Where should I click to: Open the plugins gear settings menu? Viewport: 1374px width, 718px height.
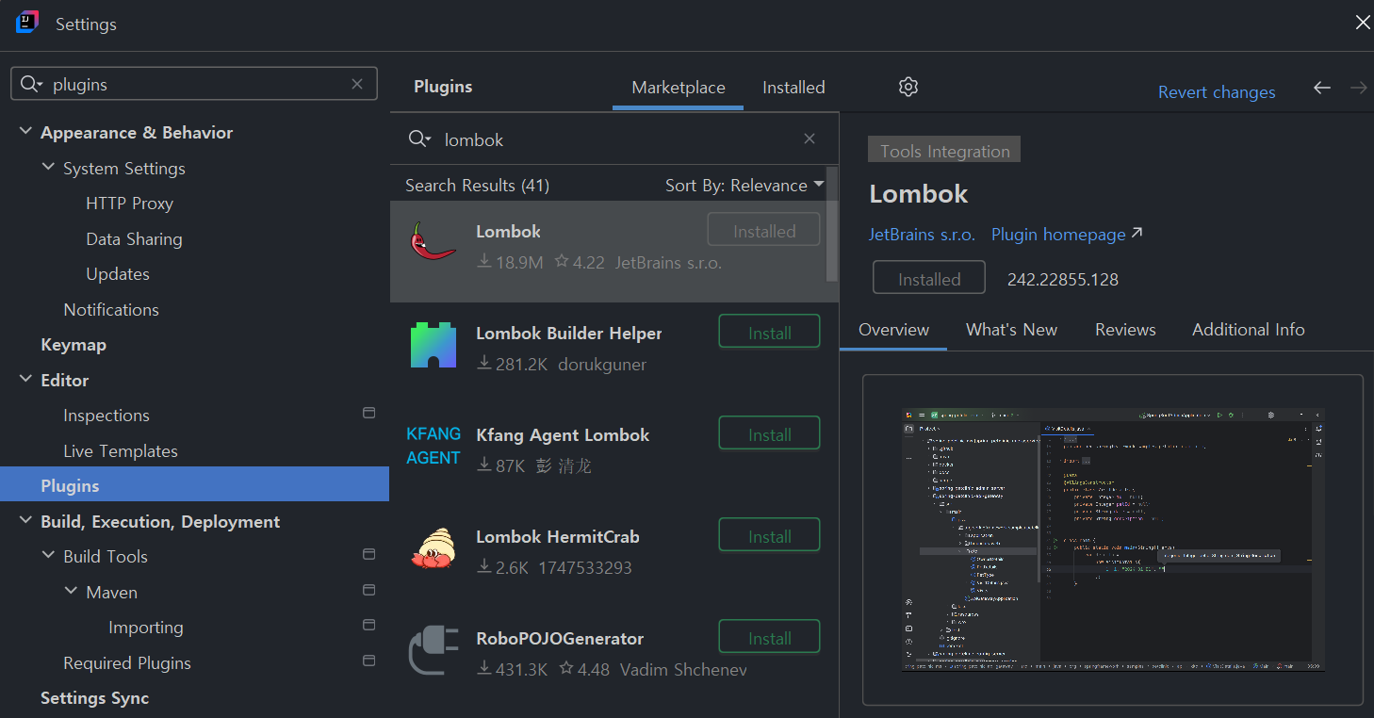coord(908,87)
